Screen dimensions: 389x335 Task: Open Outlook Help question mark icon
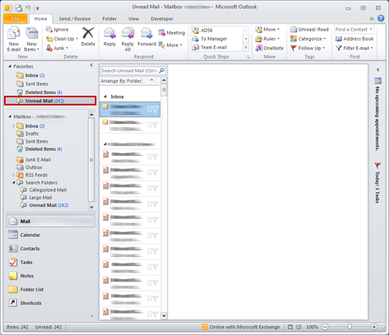click(x=381, y=19)
